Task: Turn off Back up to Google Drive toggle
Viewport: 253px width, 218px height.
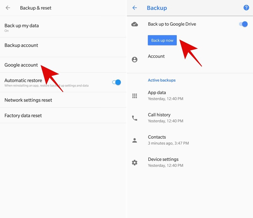Action: coord(243,24)
